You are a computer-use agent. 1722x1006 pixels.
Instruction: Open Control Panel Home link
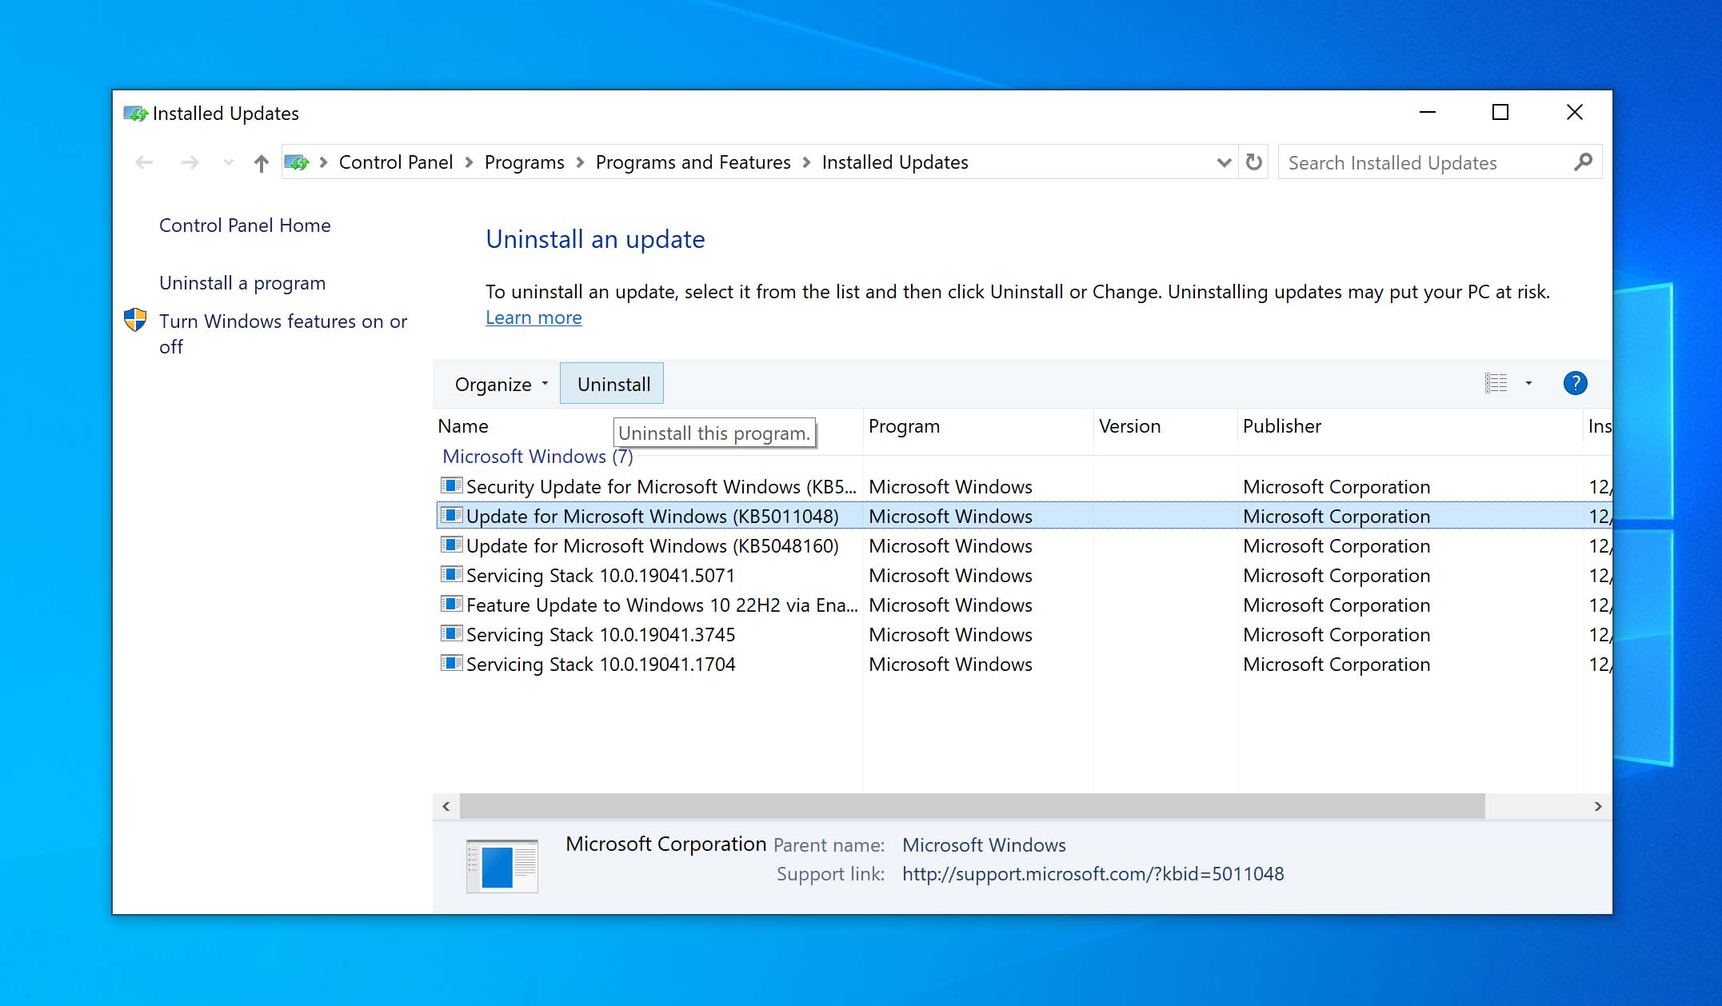245,226
